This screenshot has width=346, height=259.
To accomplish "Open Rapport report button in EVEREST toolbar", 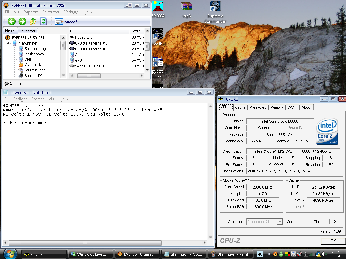I will 66,21.
